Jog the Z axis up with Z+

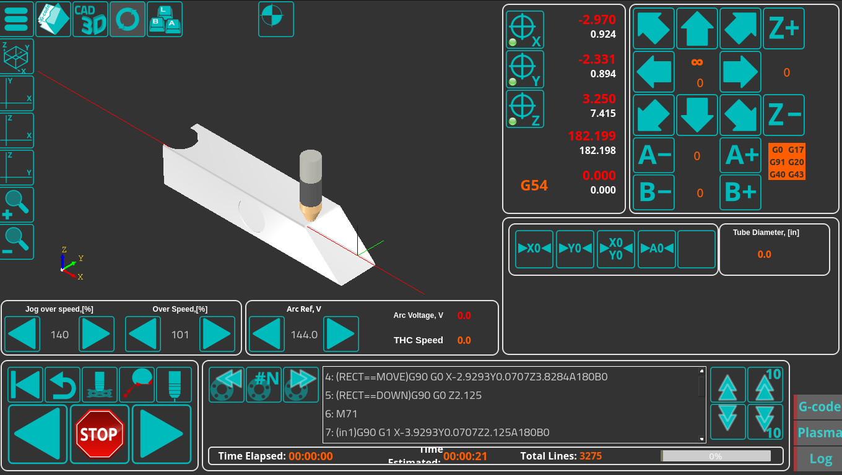coord(783,29)
